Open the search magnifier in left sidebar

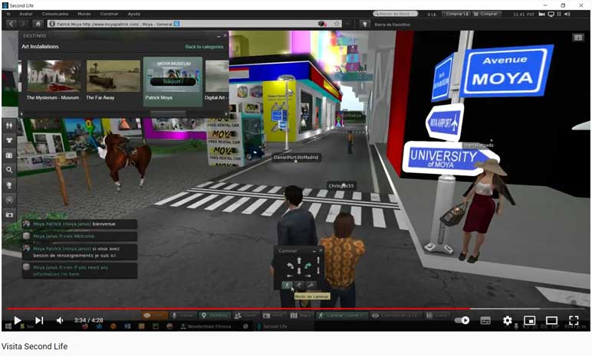point(9,170)
